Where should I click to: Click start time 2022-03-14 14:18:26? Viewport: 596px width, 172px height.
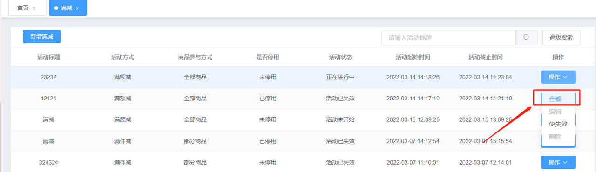(413, 77)
